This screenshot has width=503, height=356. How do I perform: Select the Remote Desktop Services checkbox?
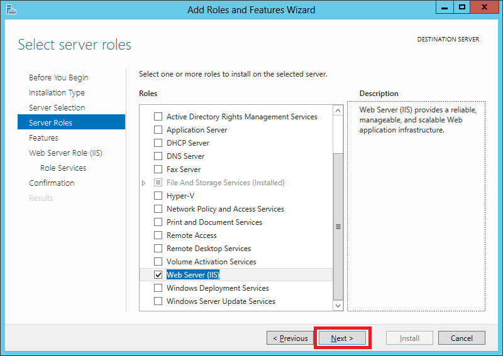point(158,249)
